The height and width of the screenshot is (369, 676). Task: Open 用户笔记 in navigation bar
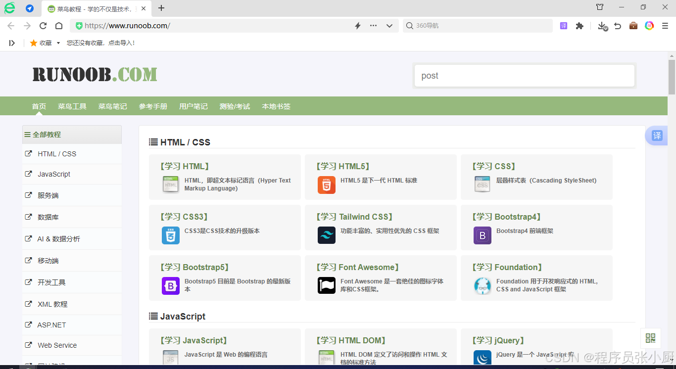click(x=193, y=106)
